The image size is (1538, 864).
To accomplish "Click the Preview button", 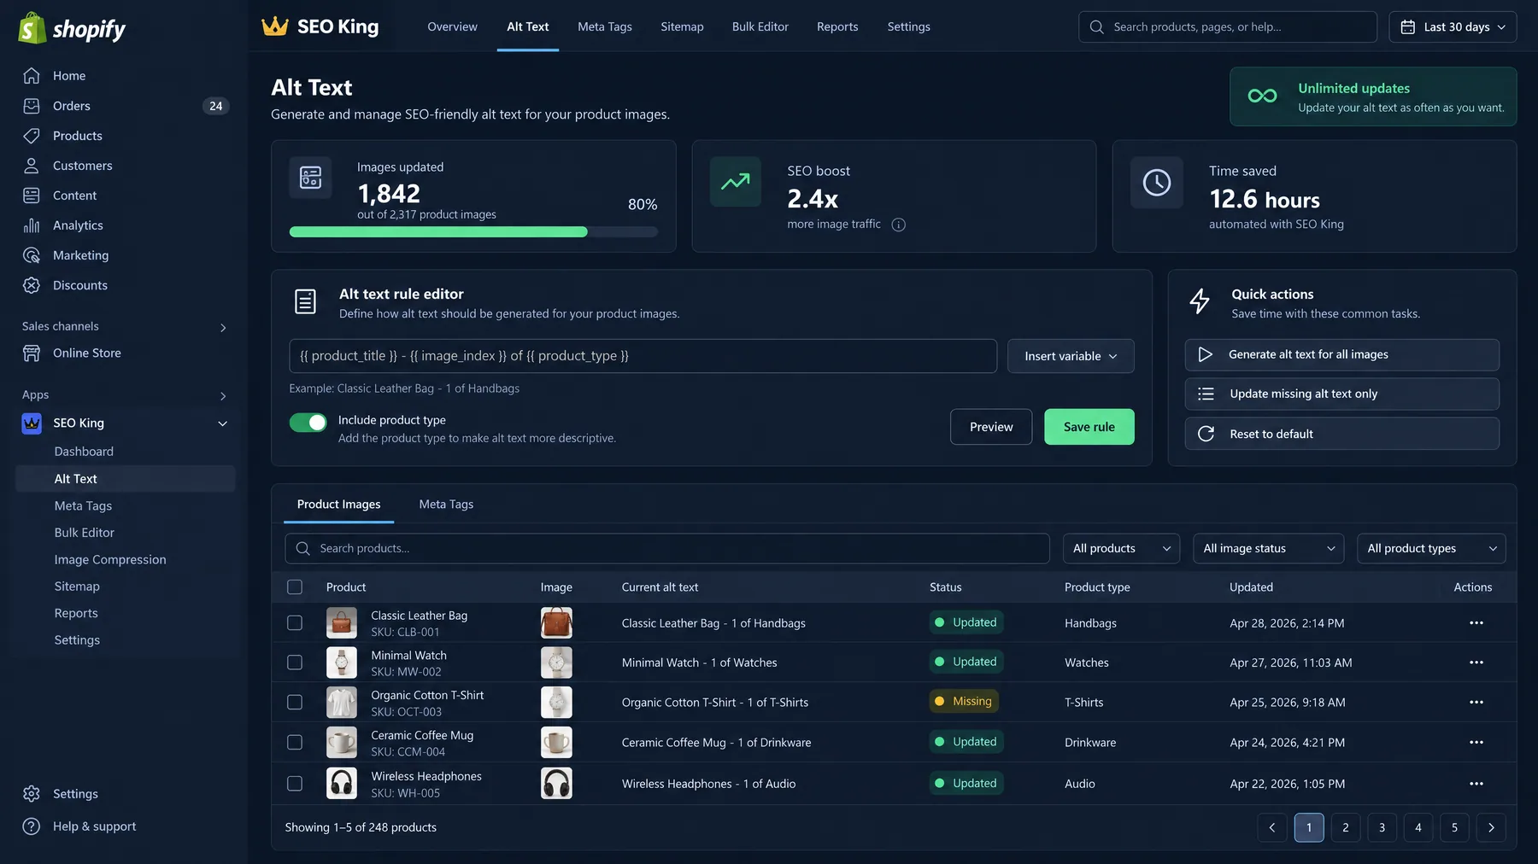I will coord(991,427).
